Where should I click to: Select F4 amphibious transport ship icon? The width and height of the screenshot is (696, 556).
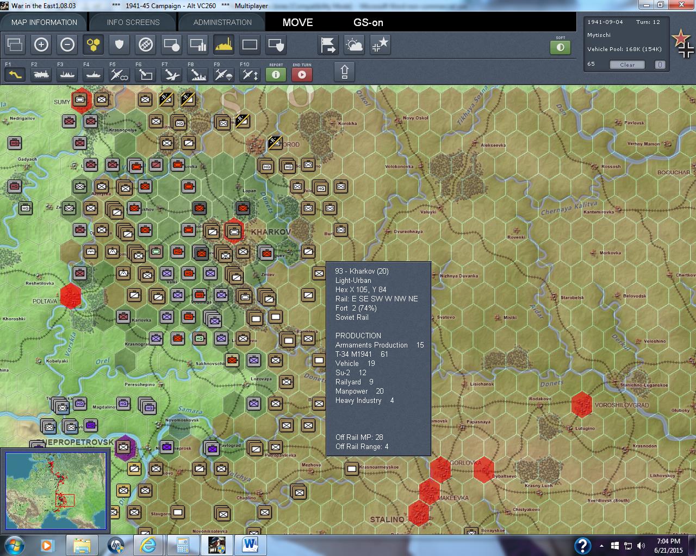[94, 74]
